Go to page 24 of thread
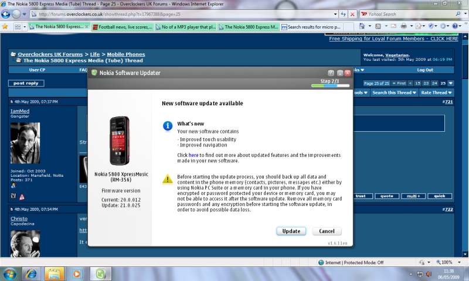Screen dimensions: 469x281 point(434,83)
